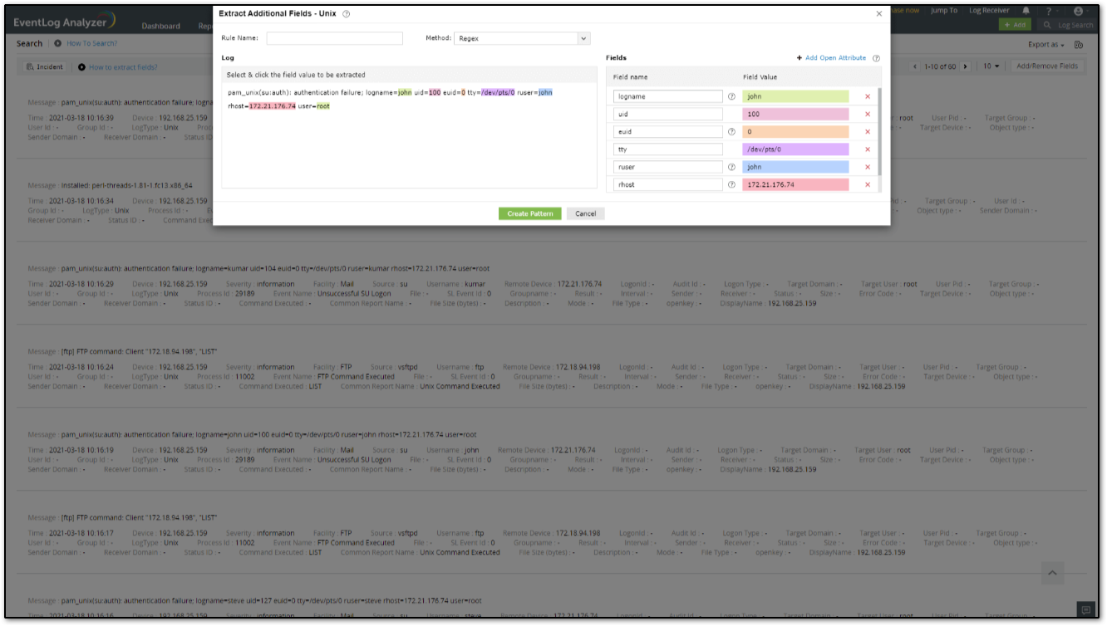Click the help icon next to euid field
Viewport: 1107px width, 626px height.
point(731,131)
